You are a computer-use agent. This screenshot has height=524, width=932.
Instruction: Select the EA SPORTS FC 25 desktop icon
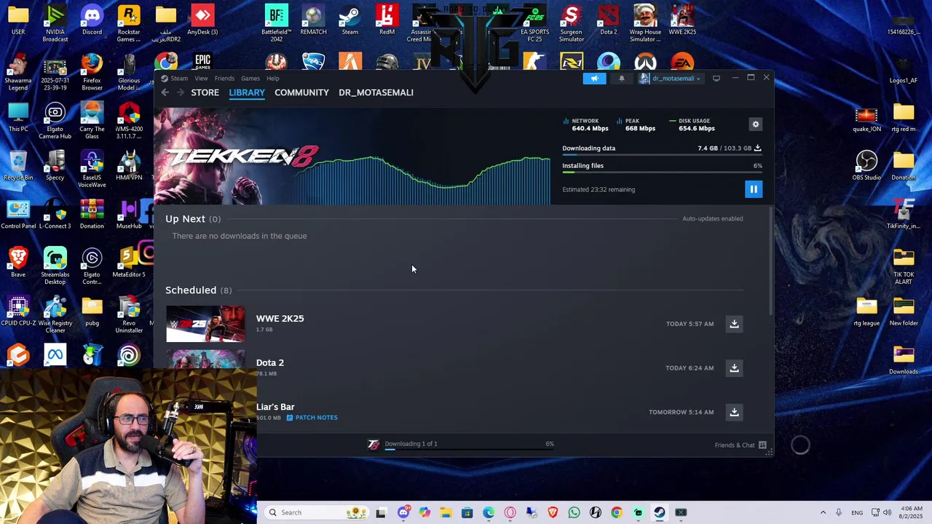click(x=534, y=23)
